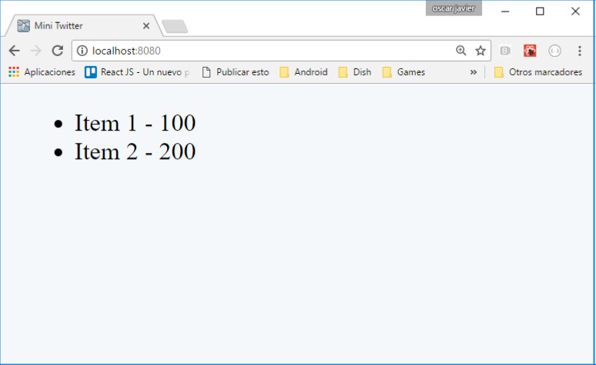Close the Mini Twitter tab
The height and width of the screenshot is (365, 596).
point(146,25)
